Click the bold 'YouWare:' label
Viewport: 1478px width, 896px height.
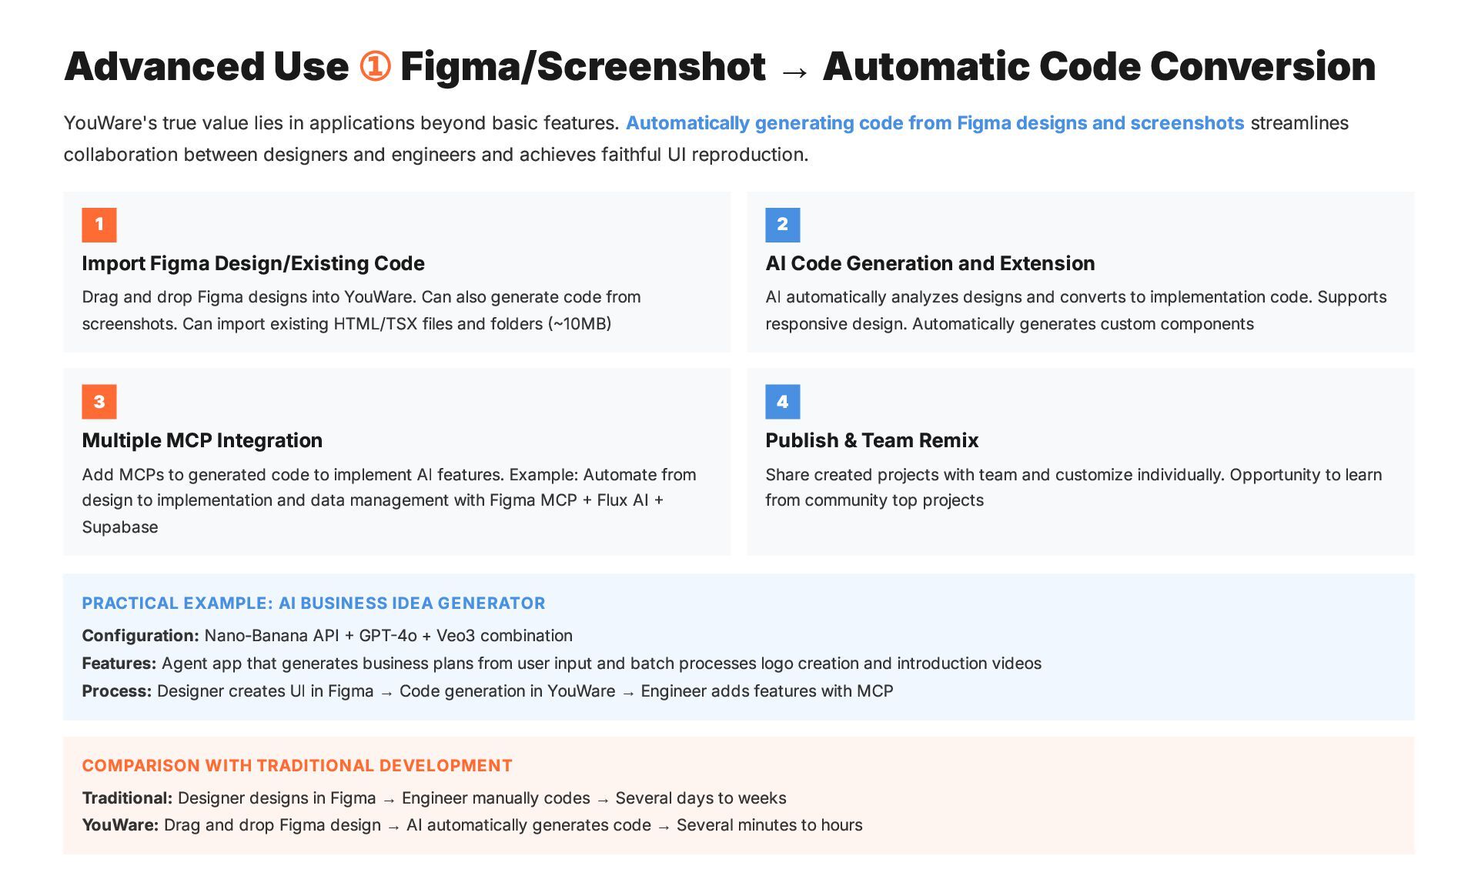pos(120,825)
